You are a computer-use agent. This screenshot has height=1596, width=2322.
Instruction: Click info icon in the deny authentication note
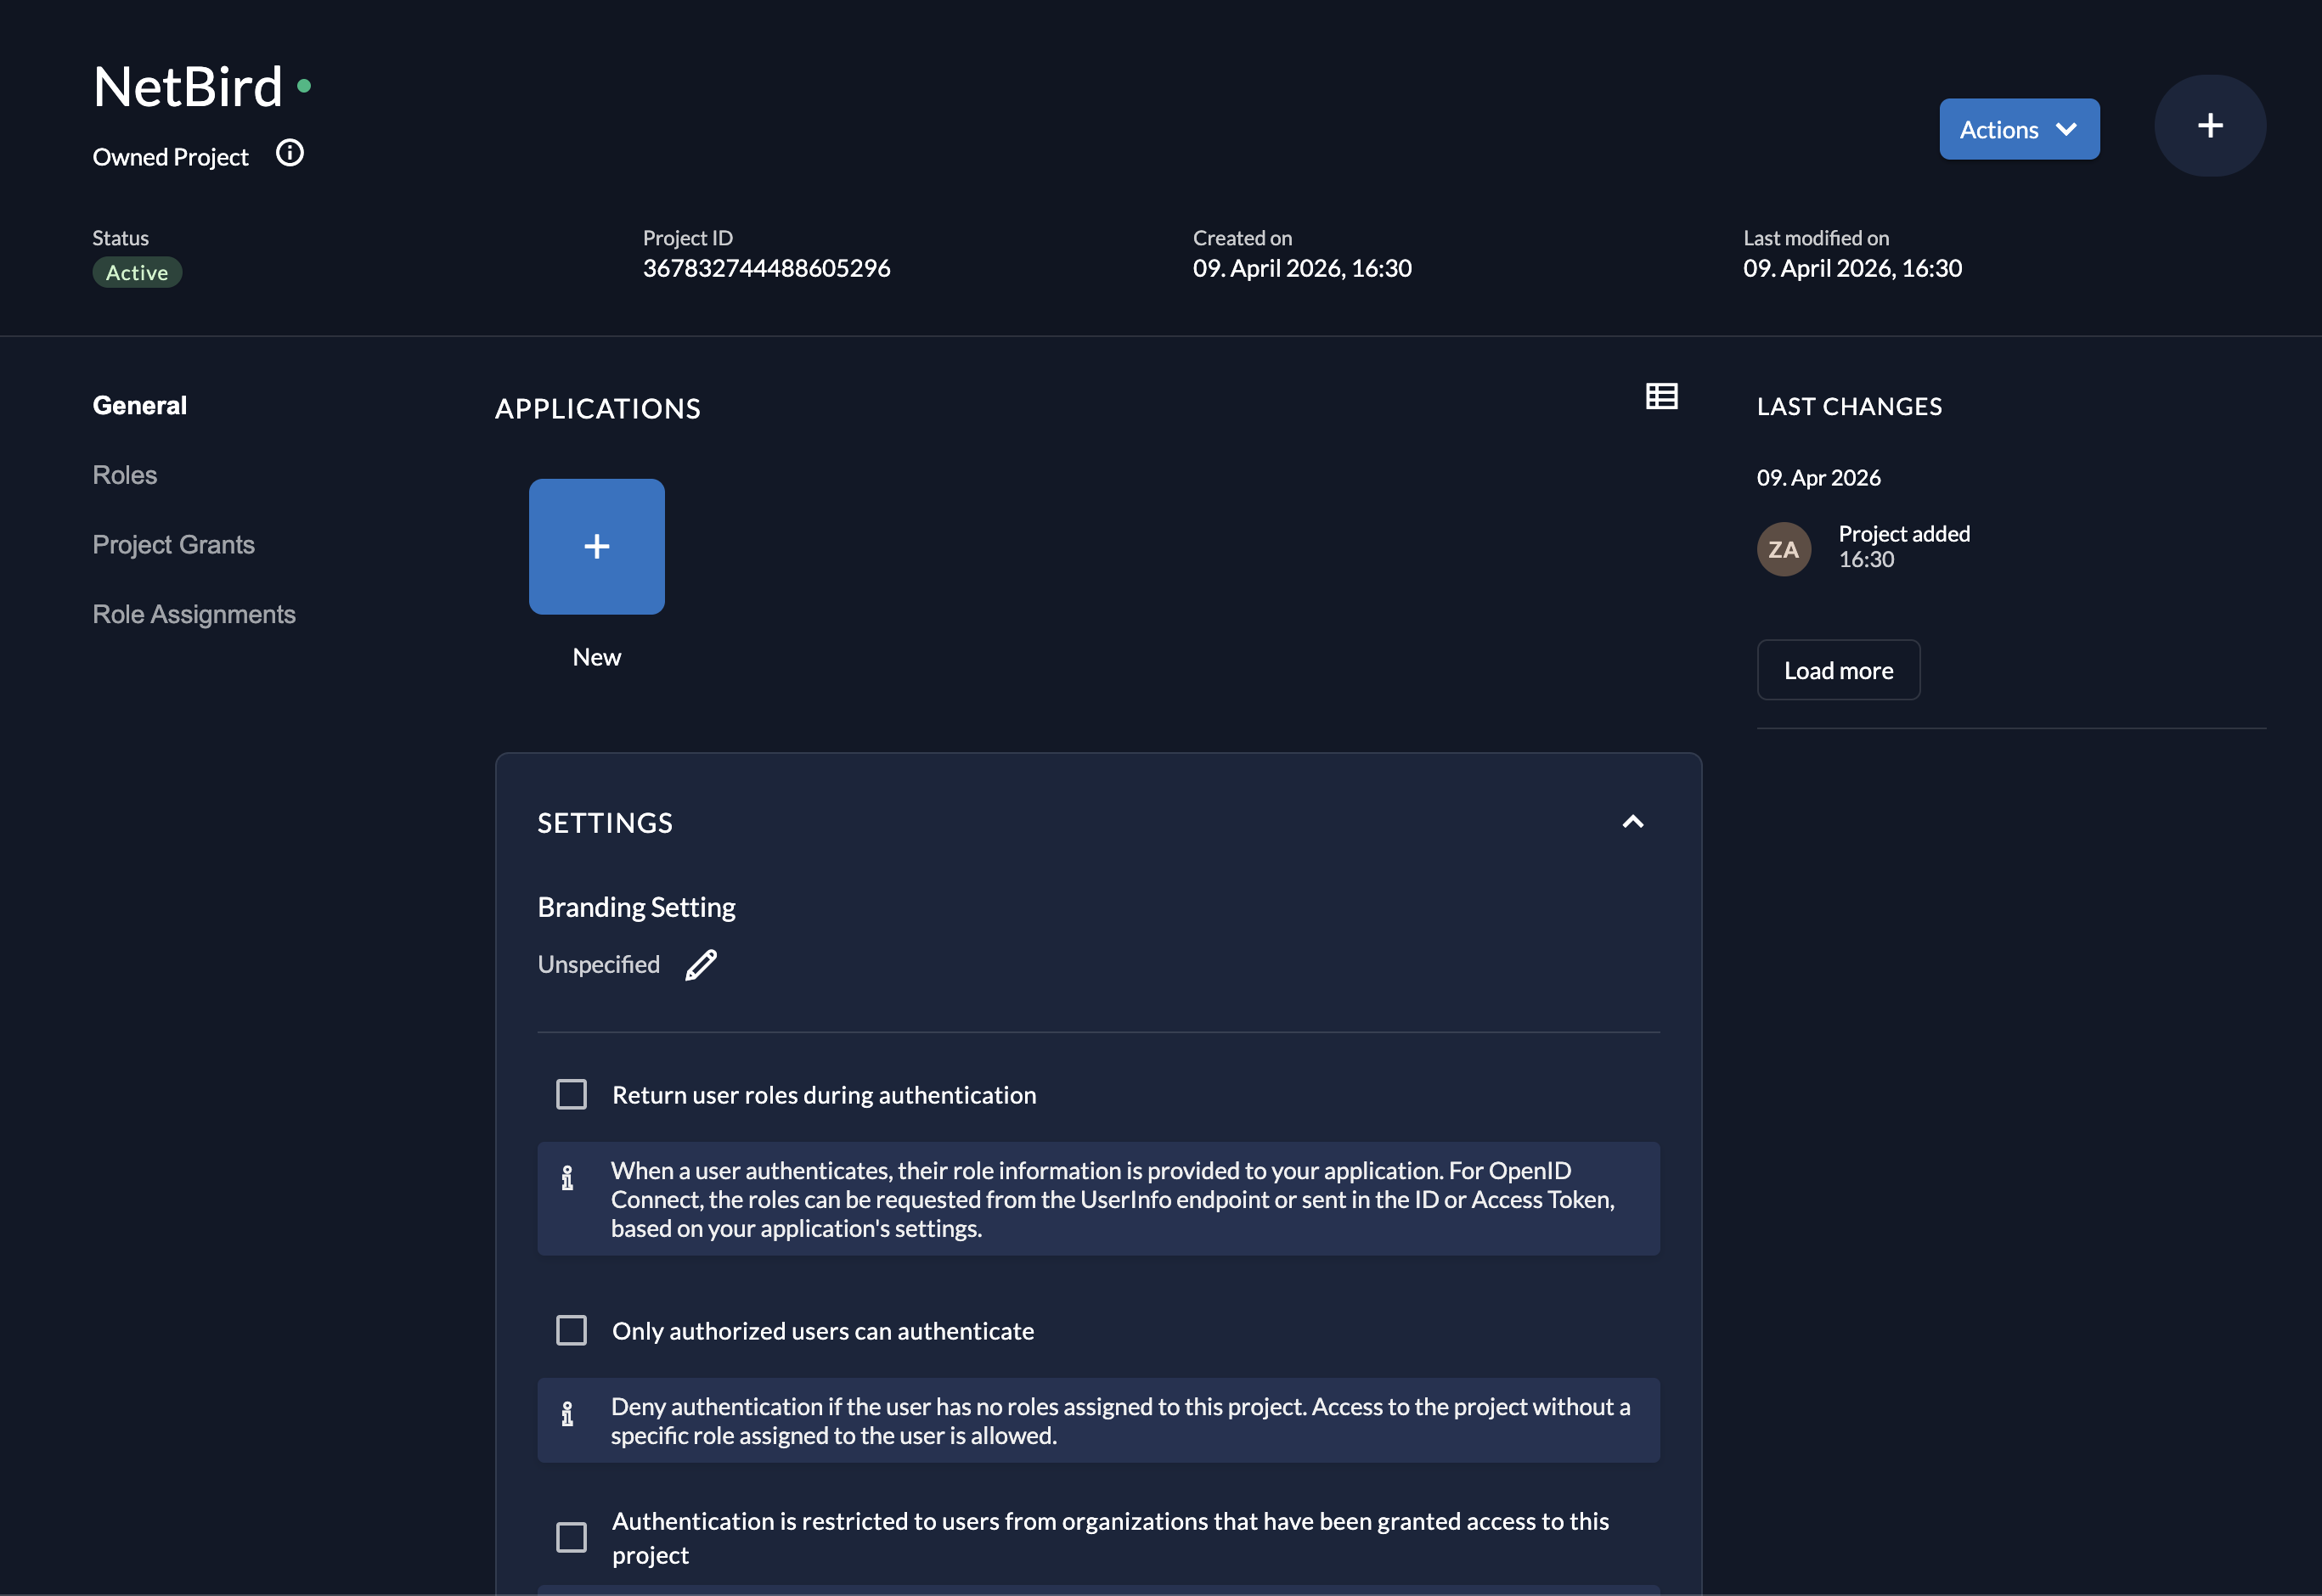(567, 1414)
